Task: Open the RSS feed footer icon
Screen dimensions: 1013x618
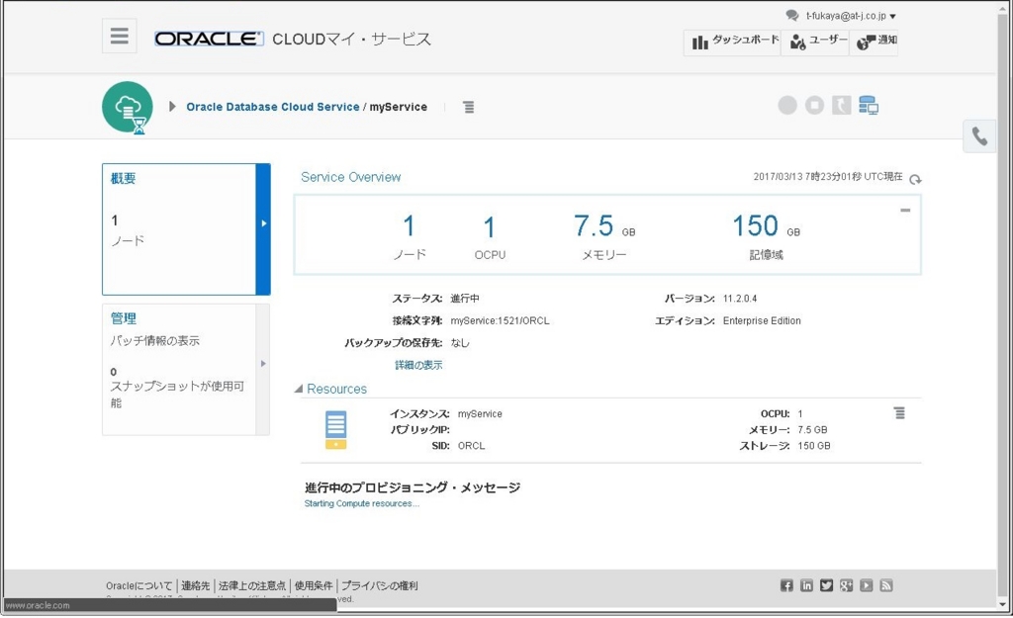Action: click(x=886, y=585)
